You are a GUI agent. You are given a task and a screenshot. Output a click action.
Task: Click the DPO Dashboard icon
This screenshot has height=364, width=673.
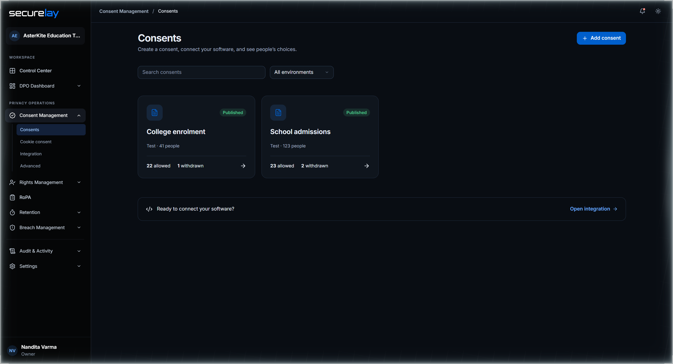coord(12,86)
